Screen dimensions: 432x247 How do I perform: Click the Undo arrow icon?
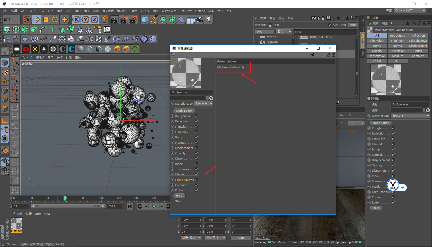pyautogui.click(x=7, y=19)
